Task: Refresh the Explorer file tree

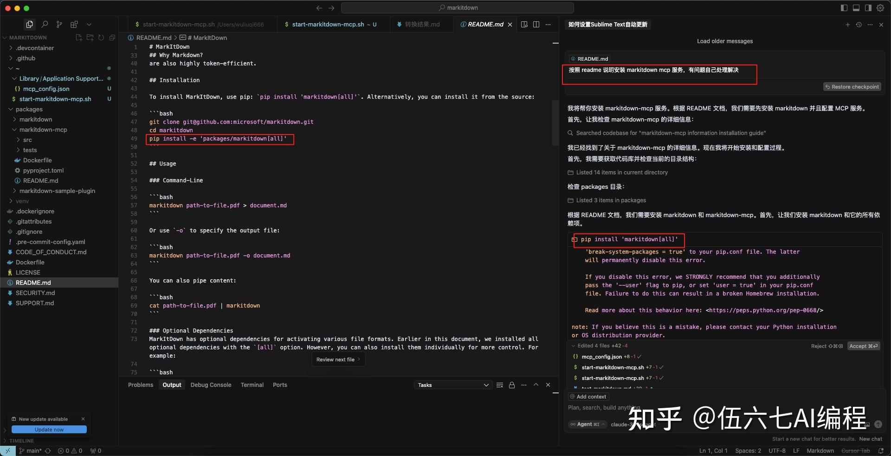Action: point(101,38)
